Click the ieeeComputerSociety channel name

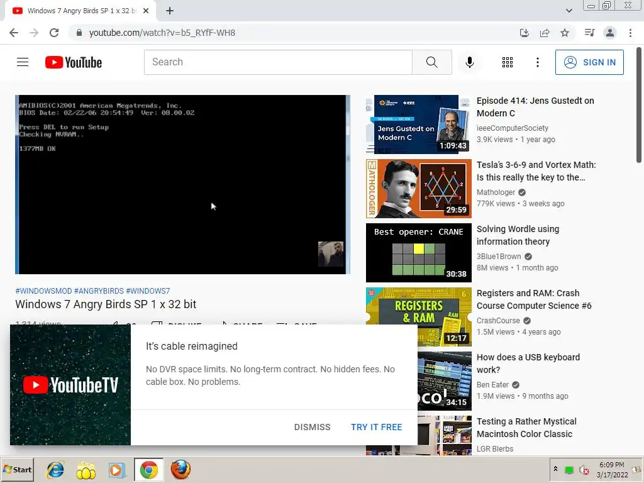[512, 128]
